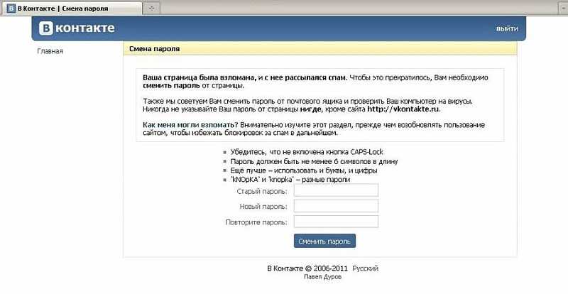Select the 'В Контакте | Смена пароля' browser tab
The image size is (568, 294).
click(x=72, y=8)
